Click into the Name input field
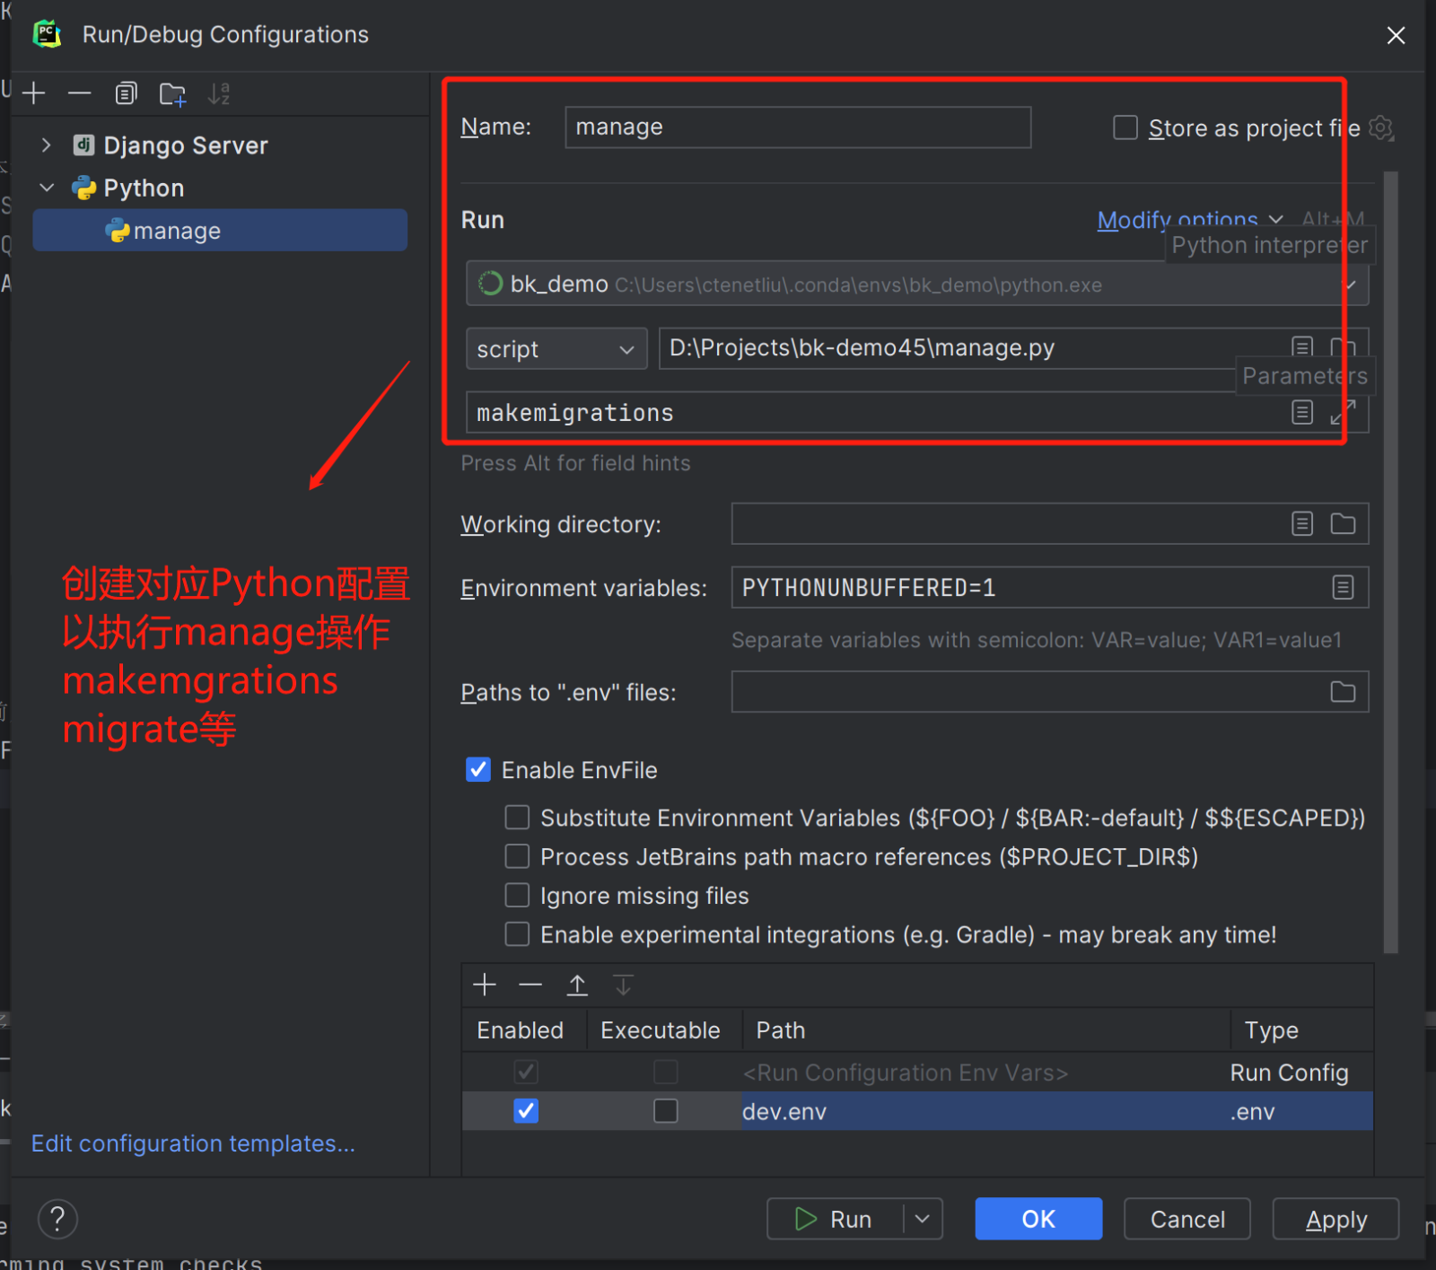1436x1270 pixels. 797,127
